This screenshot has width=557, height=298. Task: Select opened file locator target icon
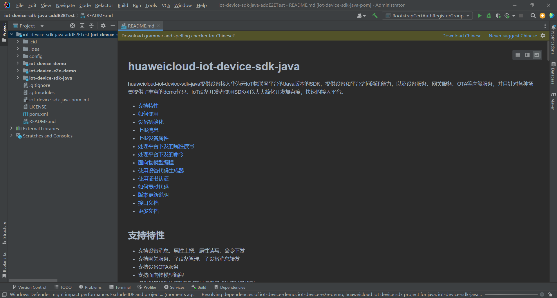pos(73,26)
